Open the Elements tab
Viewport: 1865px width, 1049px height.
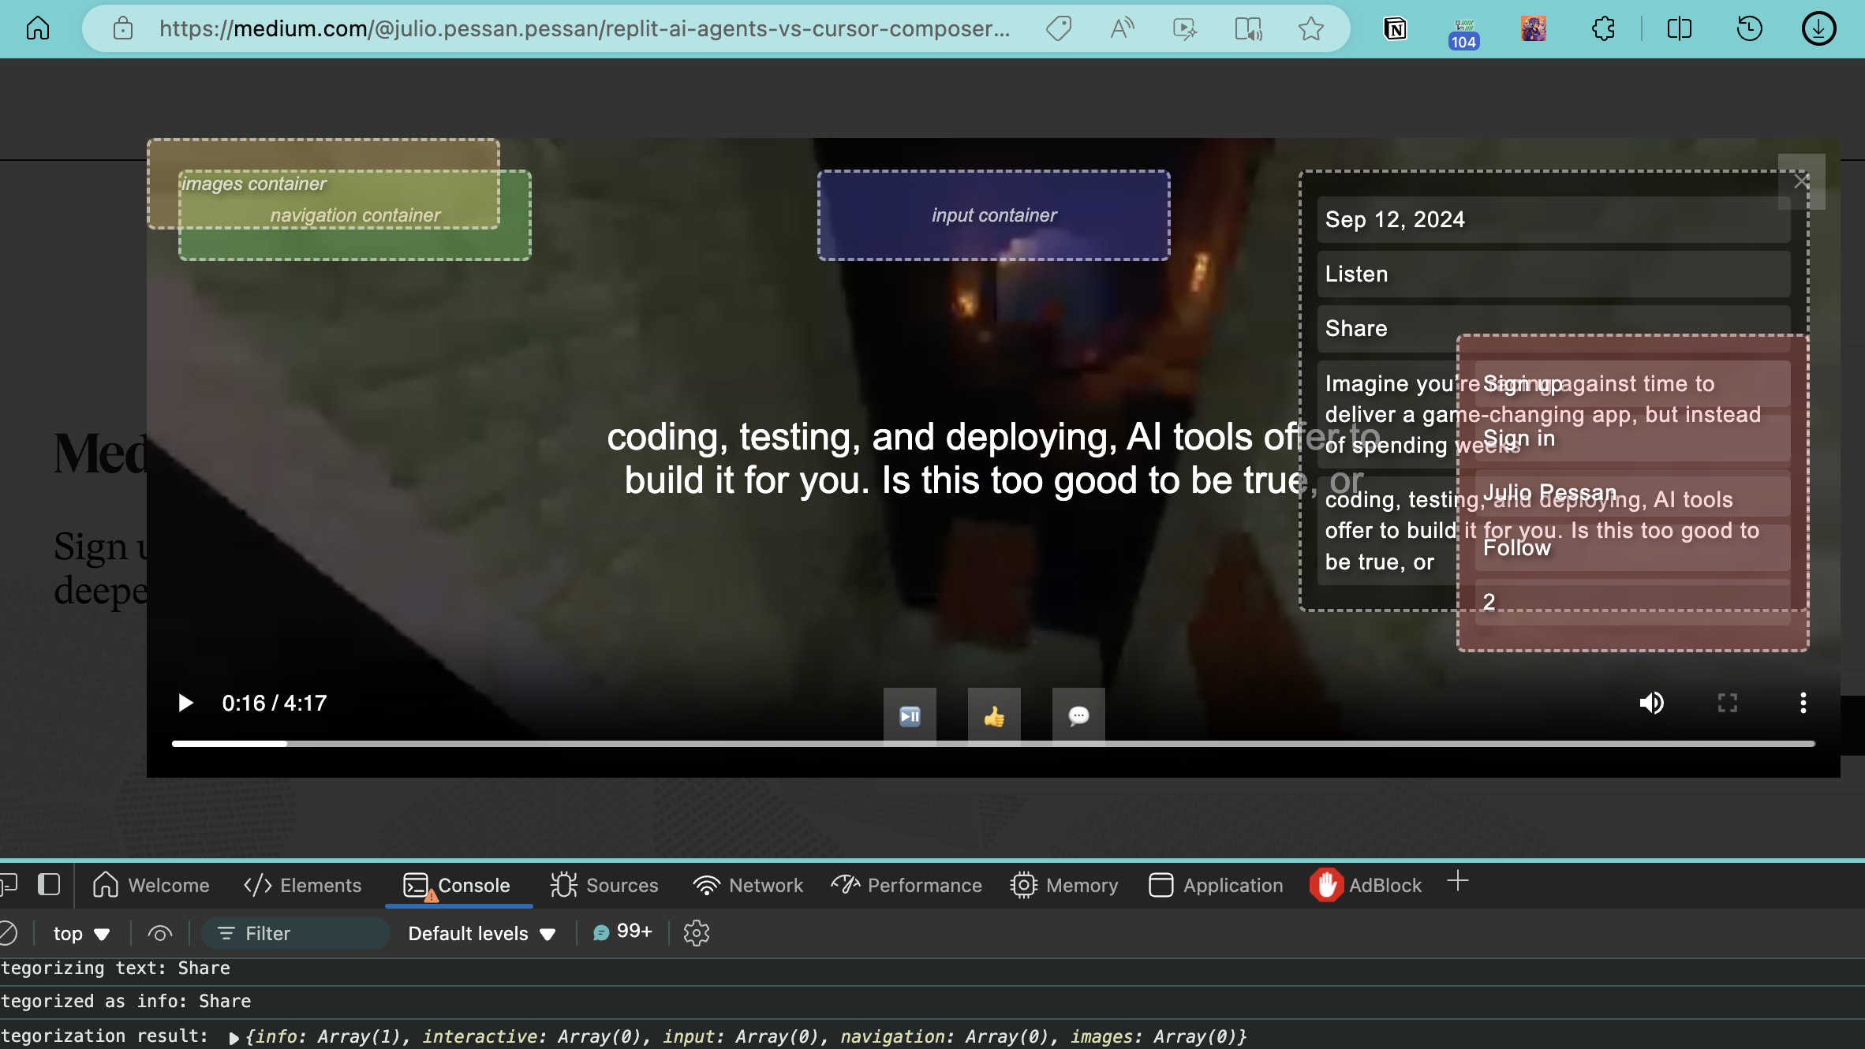302,885
